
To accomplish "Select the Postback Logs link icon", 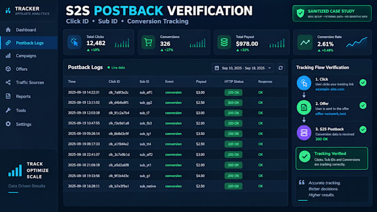I will pos(8,43).
